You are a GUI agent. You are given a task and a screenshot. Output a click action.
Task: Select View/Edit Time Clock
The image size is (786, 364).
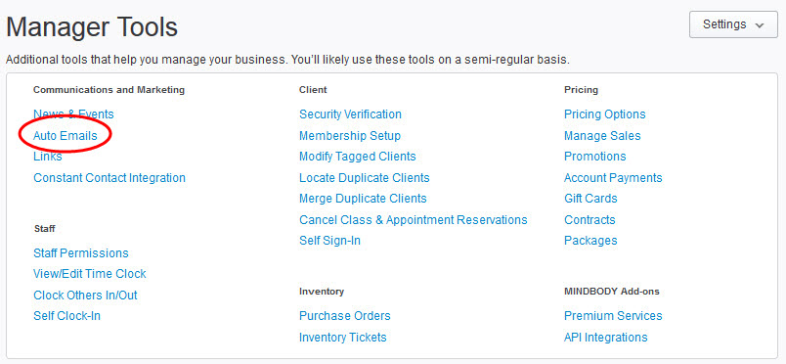point(90,274)
